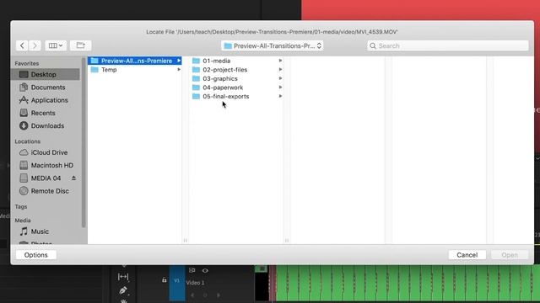Go forward with the right chevron button
The height and width of the screenshot is (303, 540).
pos(35,45)
